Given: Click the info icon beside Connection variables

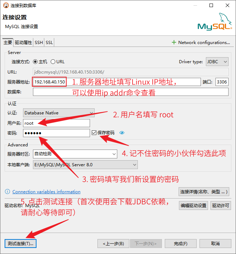Looking at the screenshot, I should tap(7, 191).
